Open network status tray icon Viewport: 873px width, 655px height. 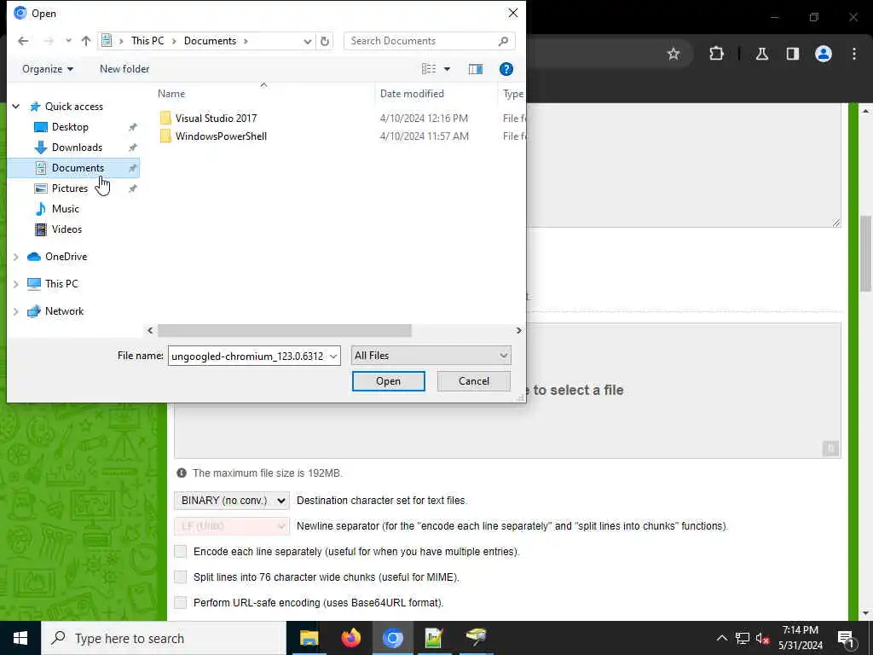(743, 638)
